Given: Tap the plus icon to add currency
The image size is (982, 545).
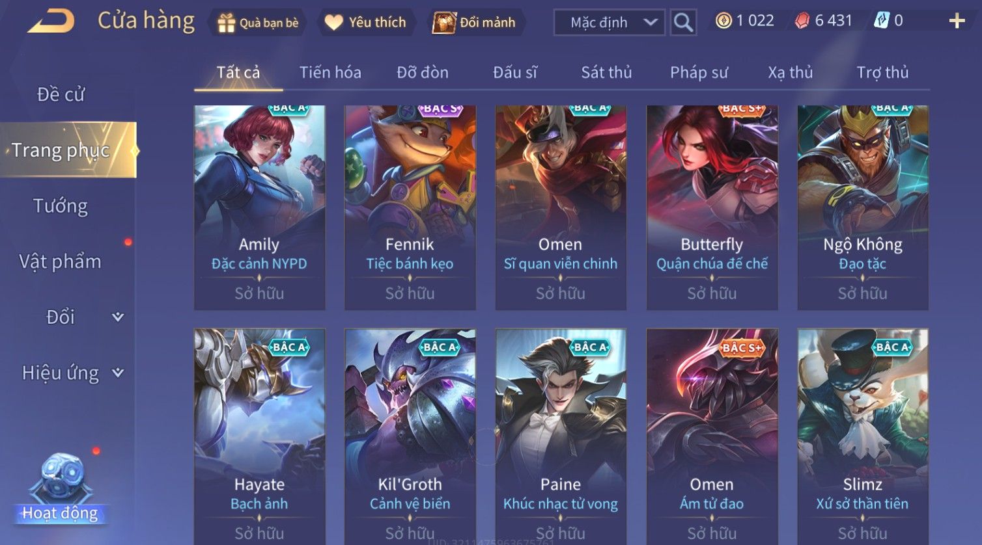Looking at the screenshot, I should pos(957,21).
